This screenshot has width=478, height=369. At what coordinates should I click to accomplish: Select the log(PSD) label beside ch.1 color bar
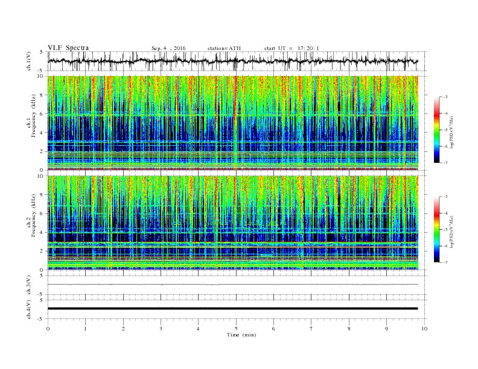[452, 132]
